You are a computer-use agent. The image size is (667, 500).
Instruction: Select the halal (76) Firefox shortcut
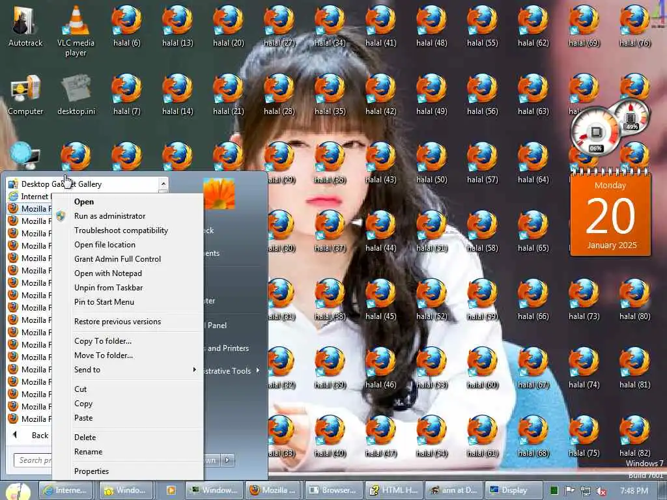click(634, 25)
